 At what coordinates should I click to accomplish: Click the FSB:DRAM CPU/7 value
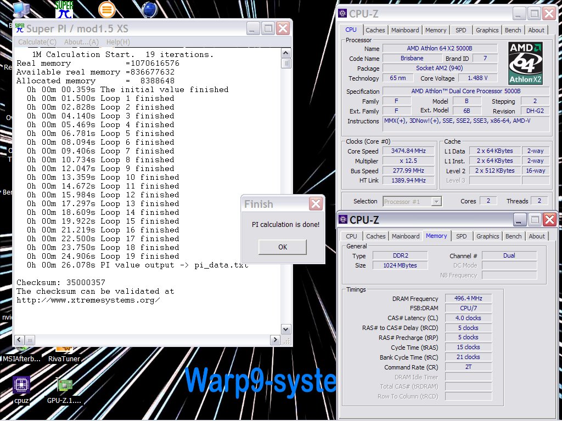pos(468,308)
